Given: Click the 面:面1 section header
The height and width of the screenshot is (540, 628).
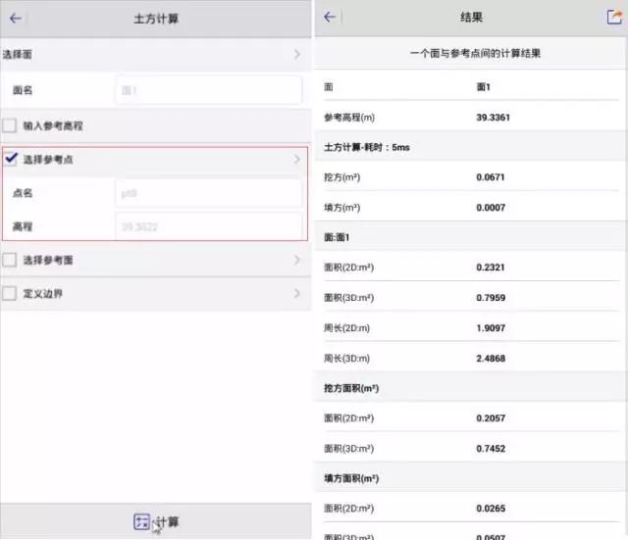Looking at the screenshot, I should 337,237.
